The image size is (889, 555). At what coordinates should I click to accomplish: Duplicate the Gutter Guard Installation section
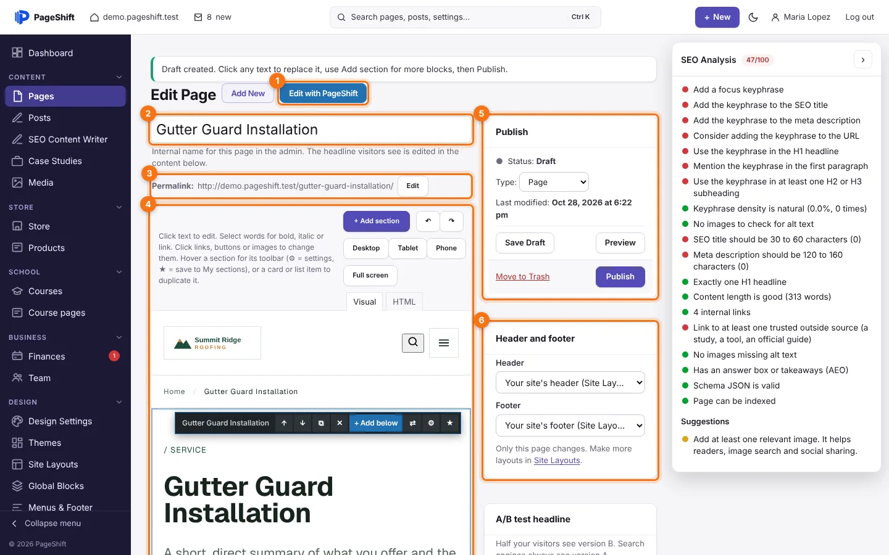(x=321, y=423)
